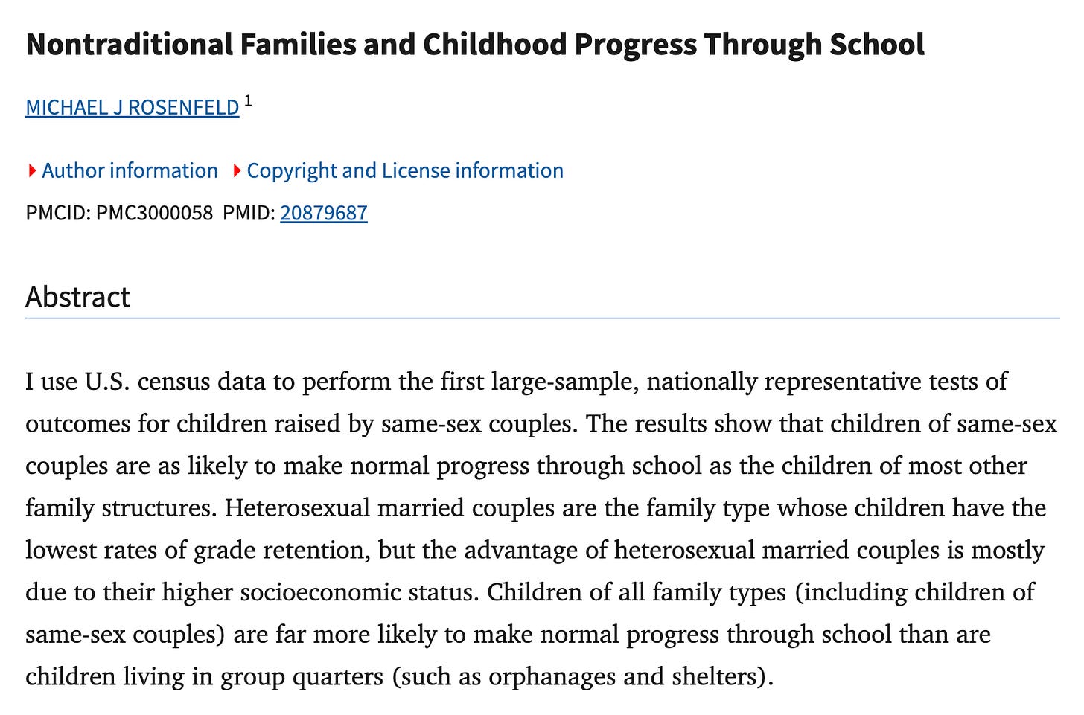Open the MICHAEL J ROSENFELD author link

(132, 108)
